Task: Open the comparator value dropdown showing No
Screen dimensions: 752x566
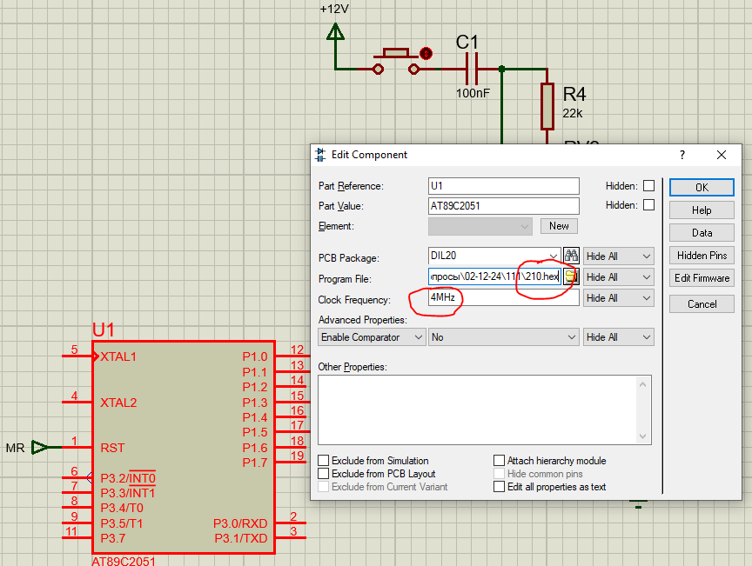Action: click(x=504, y=337)
